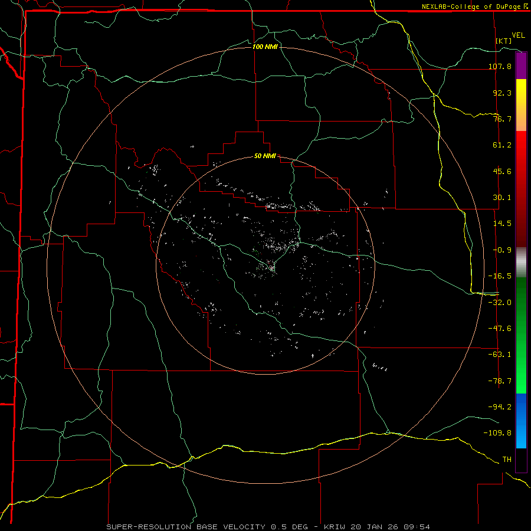
Task: Click the red segment of the velocity color bar
Action: coord(521,189)
